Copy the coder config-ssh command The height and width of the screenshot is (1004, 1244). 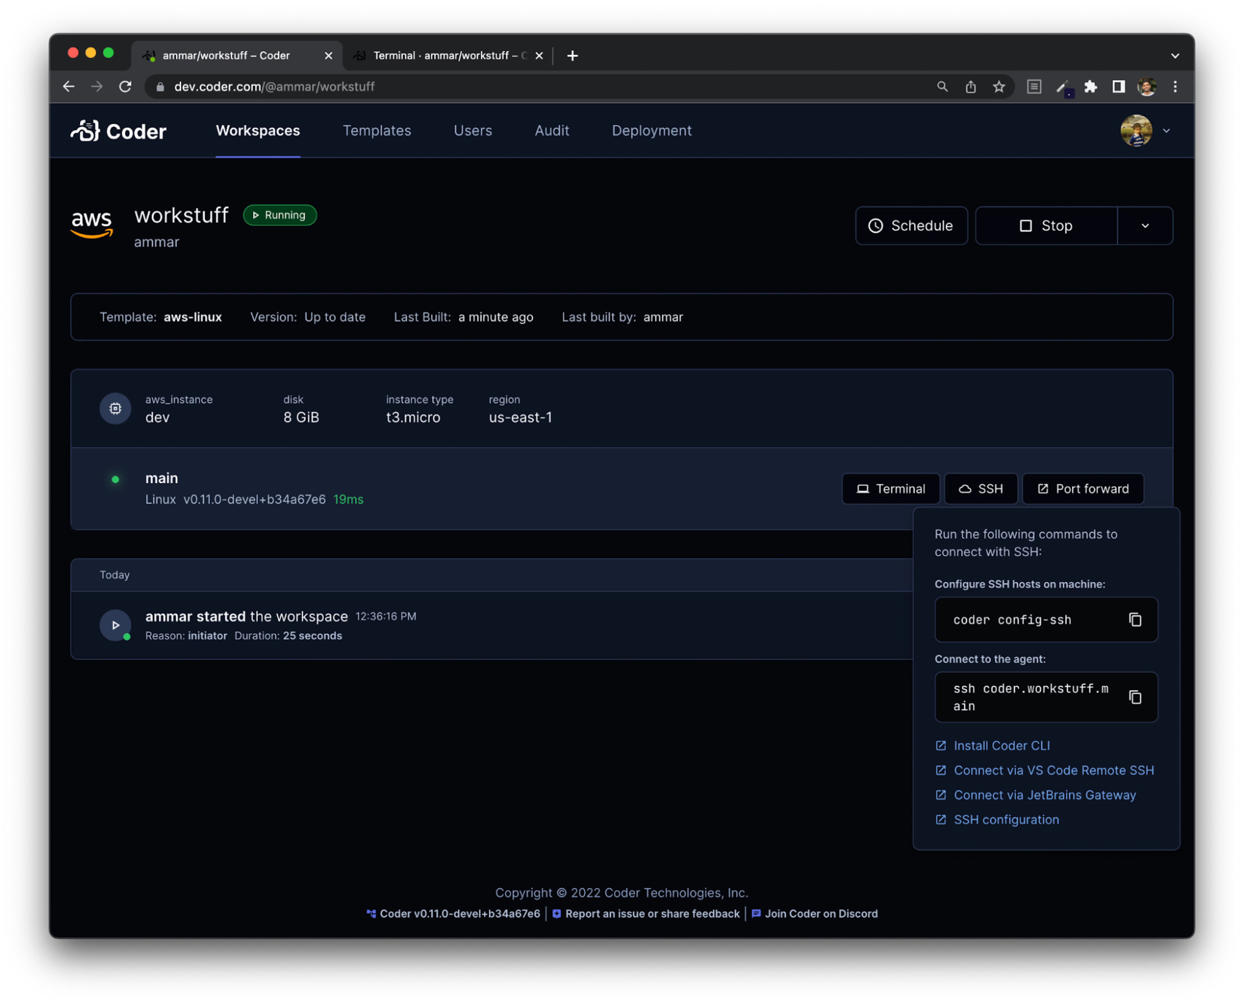point(1135,619)
